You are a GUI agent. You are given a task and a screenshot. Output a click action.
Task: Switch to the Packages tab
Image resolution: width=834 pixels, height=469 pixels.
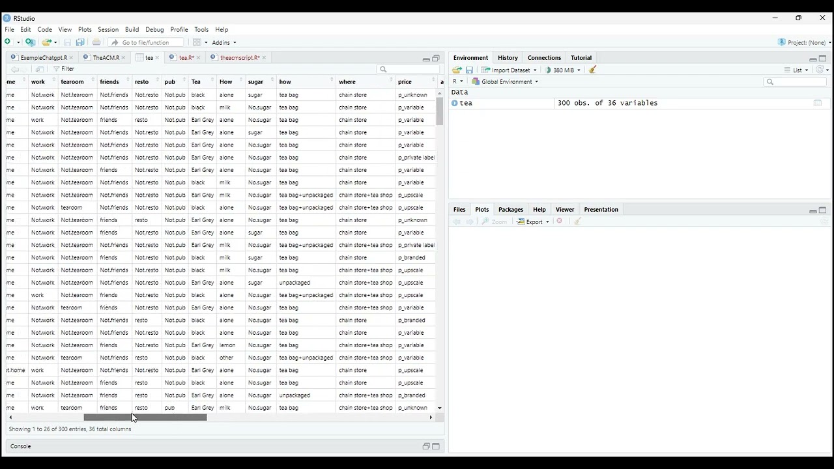coord(511,210)
